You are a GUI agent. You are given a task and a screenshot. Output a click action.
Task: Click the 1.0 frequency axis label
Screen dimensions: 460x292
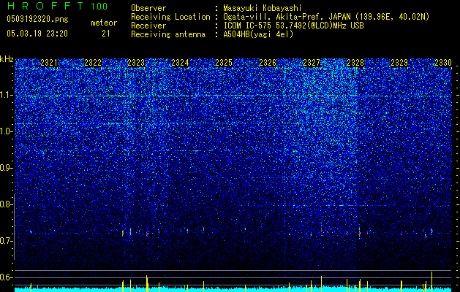(7, 132)
